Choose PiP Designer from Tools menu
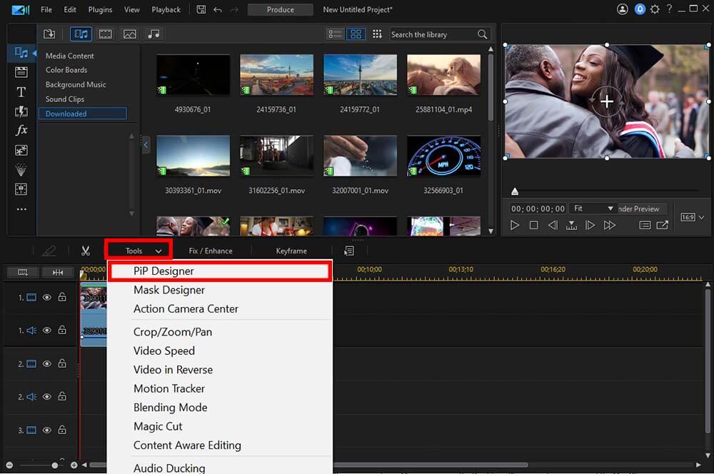 [164, 271]
